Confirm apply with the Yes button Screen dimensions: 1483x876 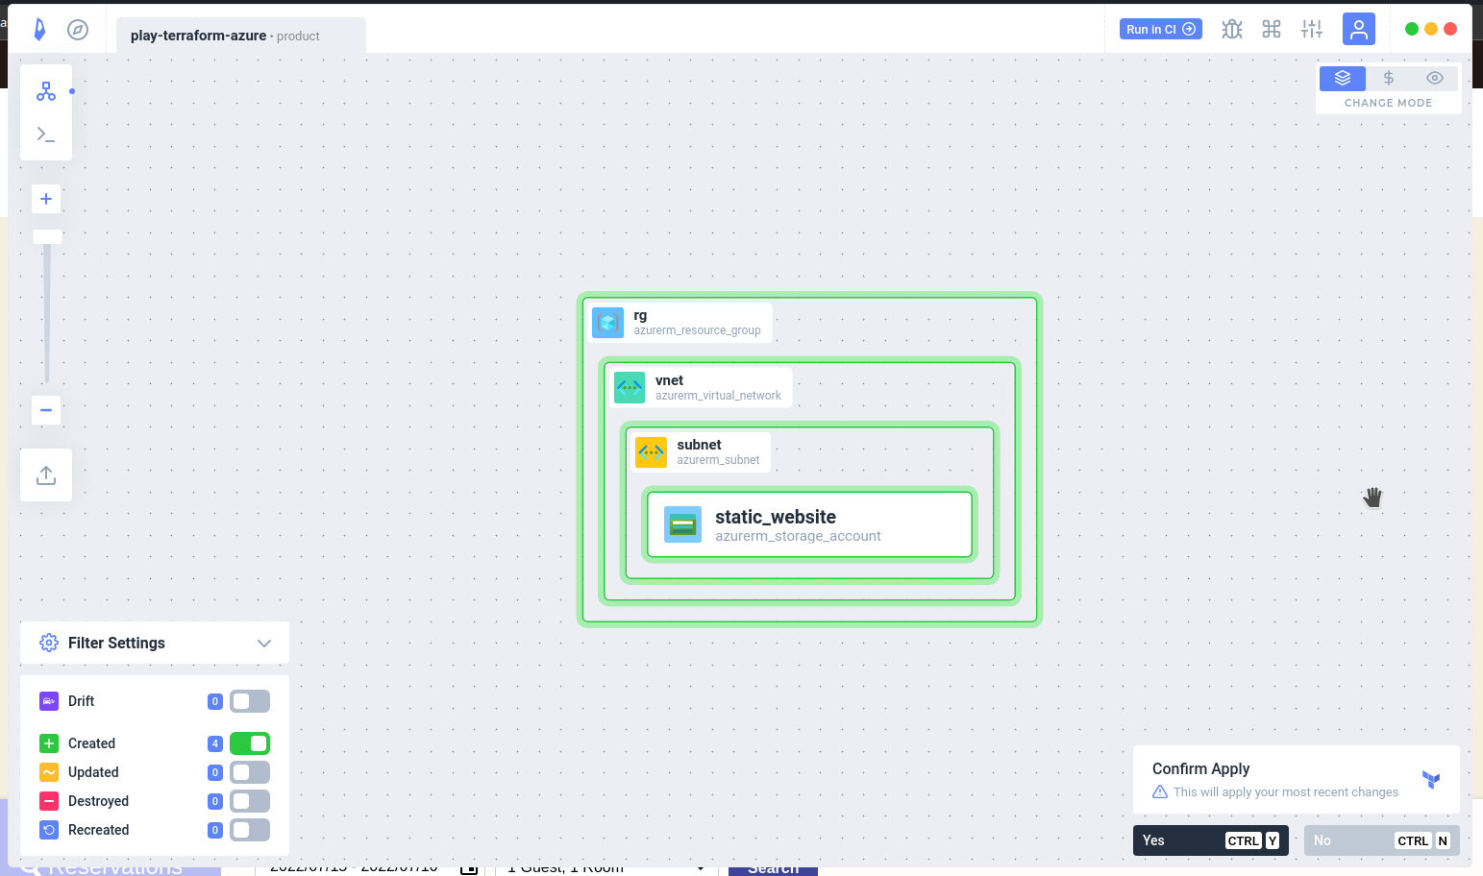click(1210, 840)
